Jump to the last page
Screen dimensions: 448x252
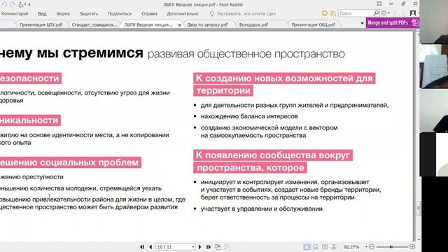coord(209,247)
